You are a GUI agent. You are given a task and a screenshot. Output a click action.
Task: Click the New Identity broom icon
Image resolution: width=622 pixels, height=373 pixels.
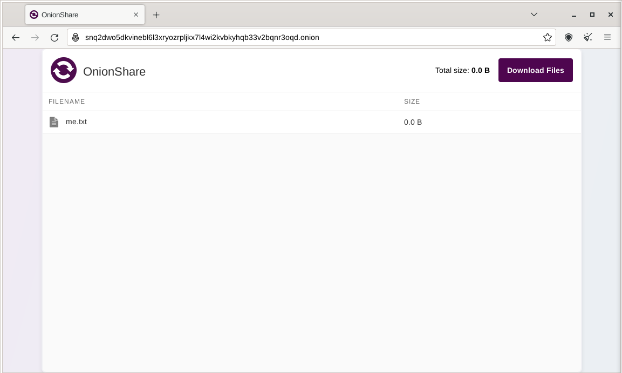[x=588, y=37]
